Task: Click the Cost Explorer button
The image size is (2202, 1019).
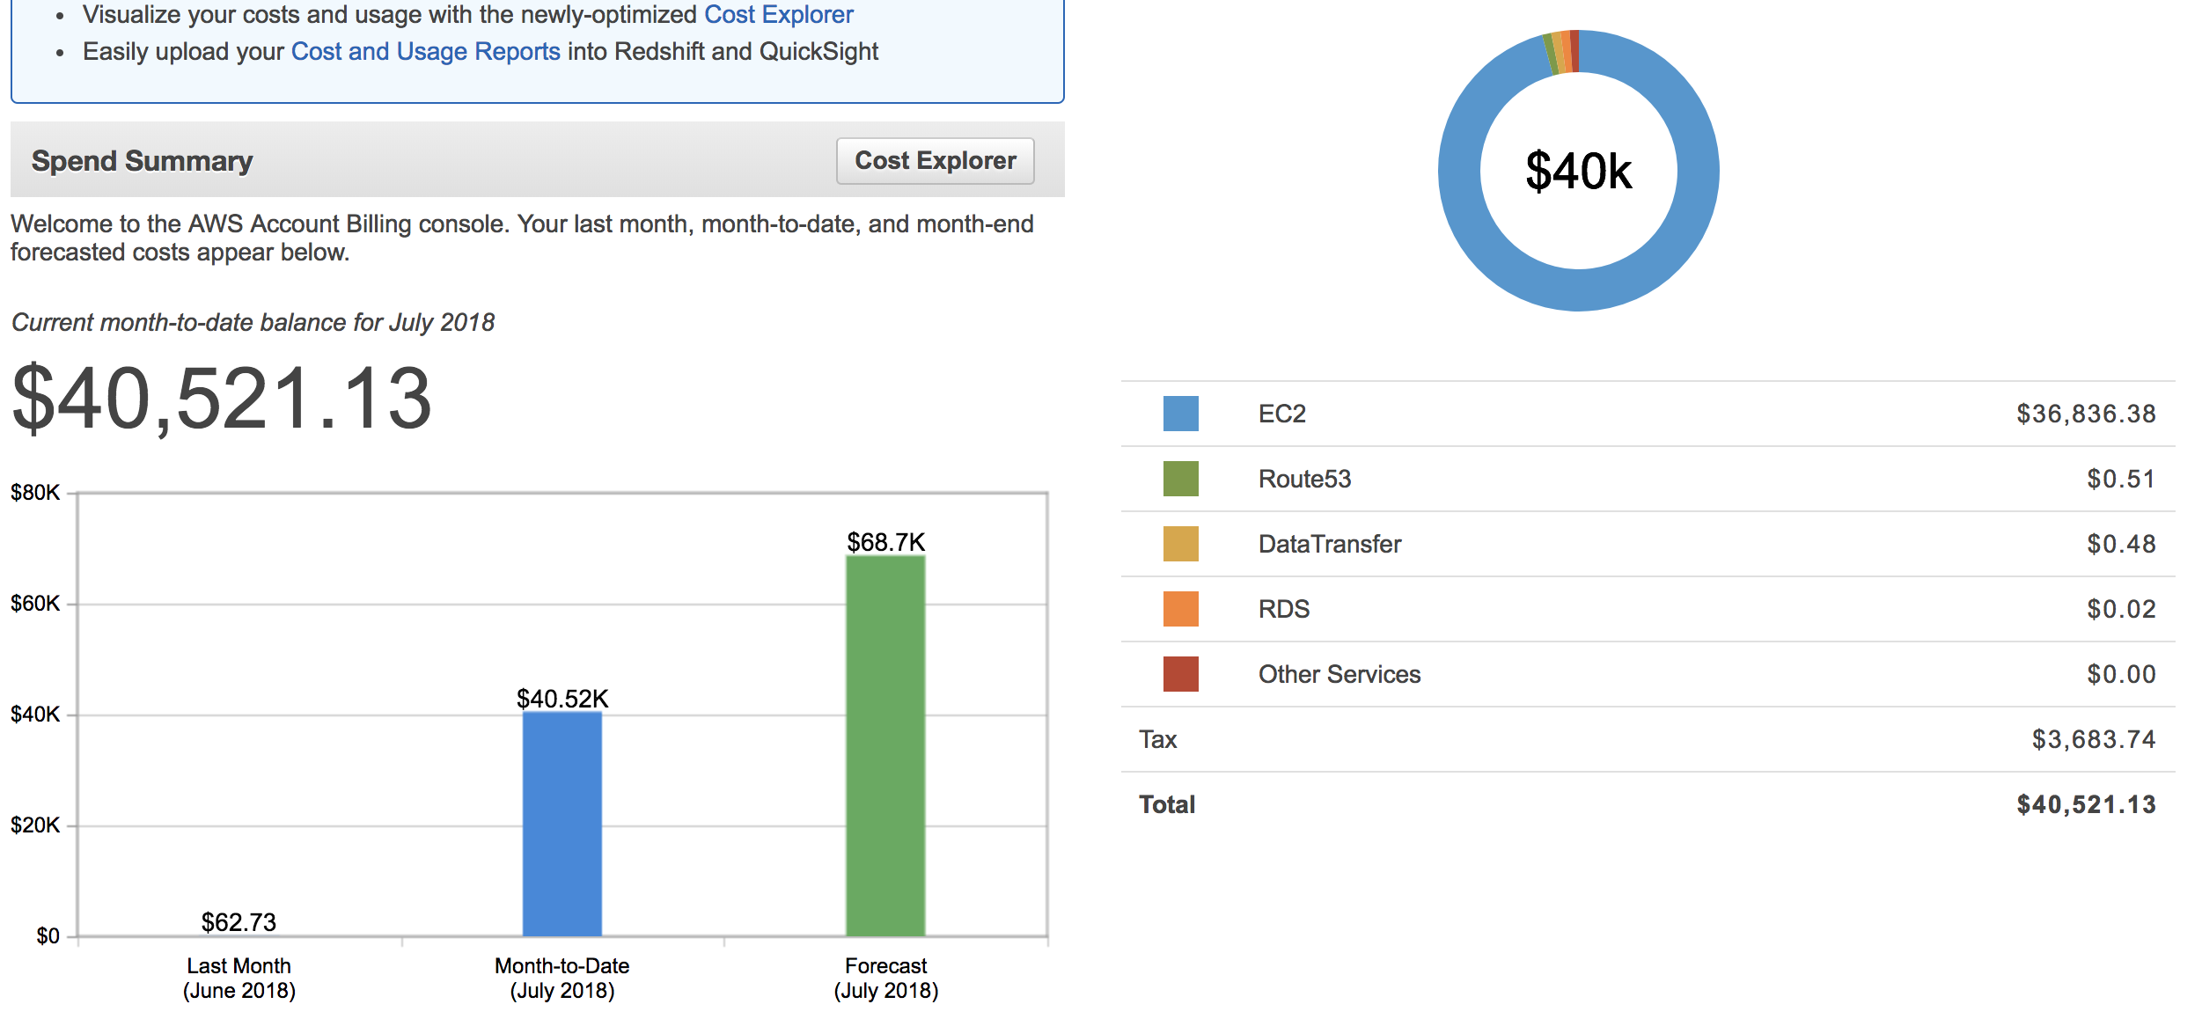Action: point(935,161)
